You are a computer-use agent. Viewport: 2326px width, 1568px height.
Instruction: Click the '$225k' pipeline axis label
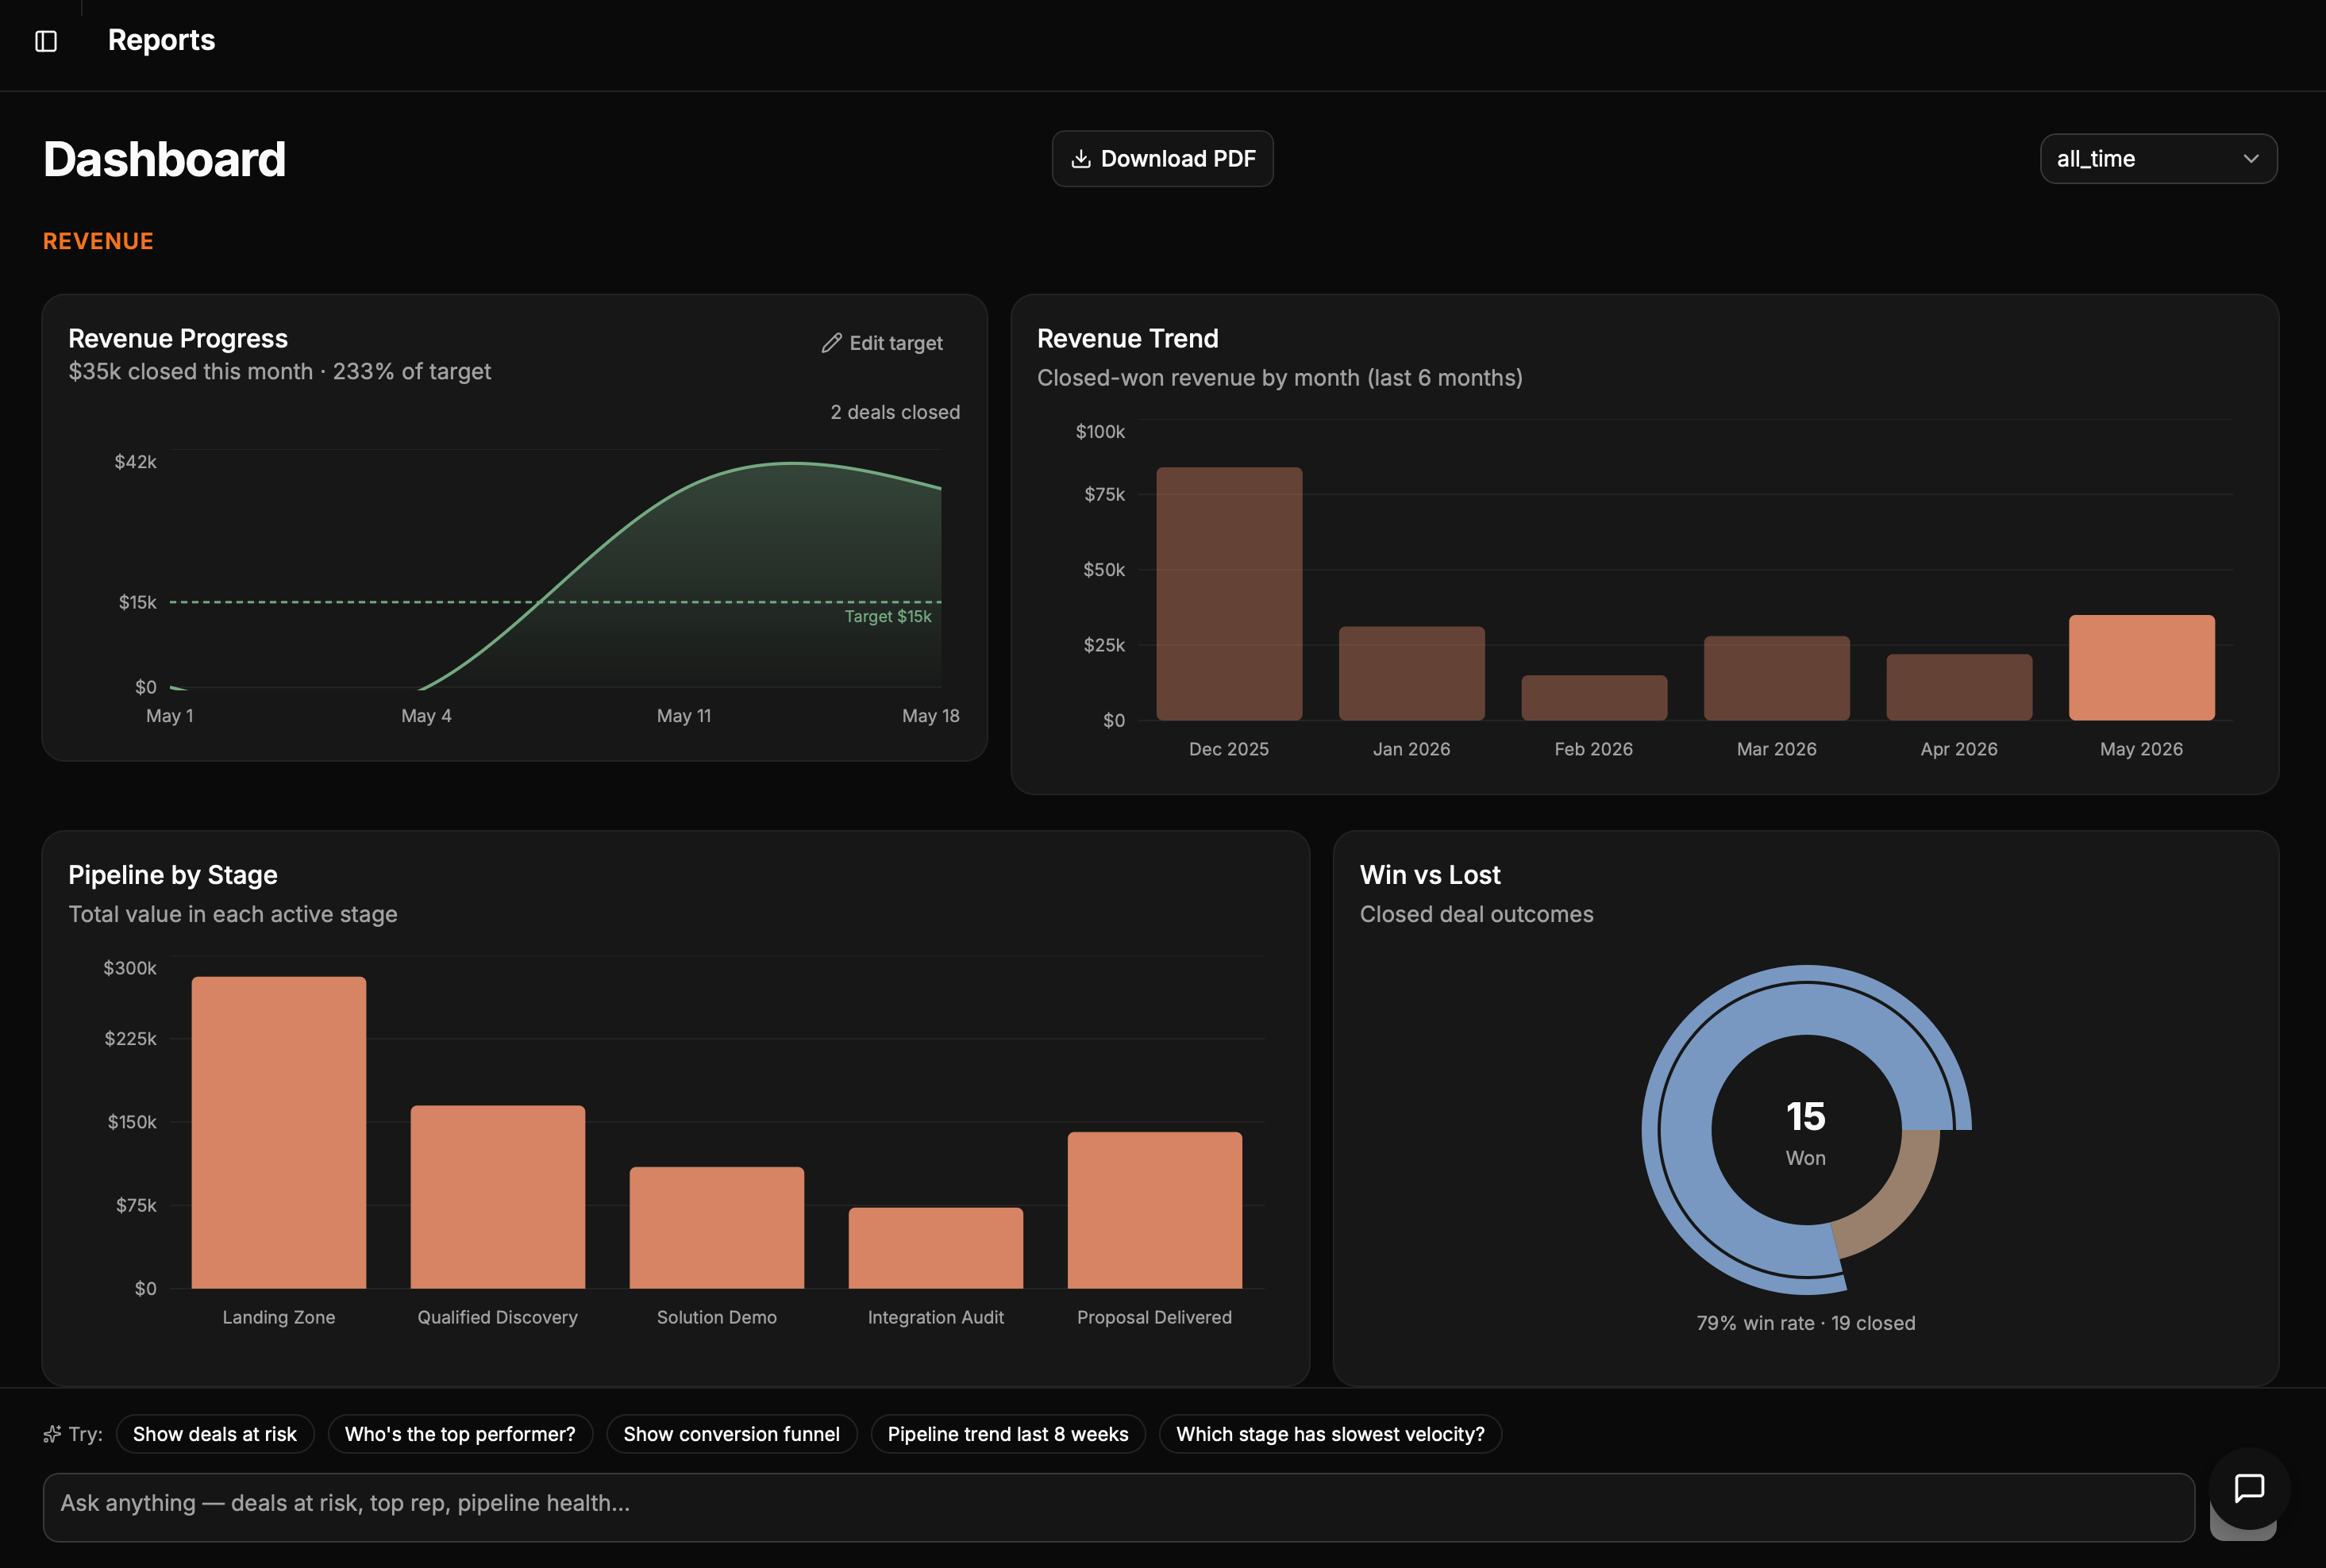130,1039
